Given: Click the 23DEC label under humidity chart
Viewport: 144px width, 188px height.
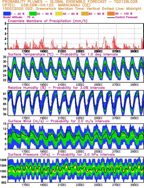Looking at the screenshot, I should pos(80,118).
